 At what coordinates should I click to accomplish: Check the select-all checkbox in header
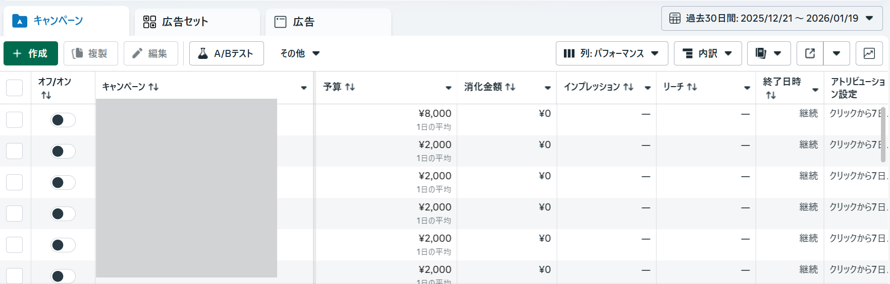click(14, 88)
